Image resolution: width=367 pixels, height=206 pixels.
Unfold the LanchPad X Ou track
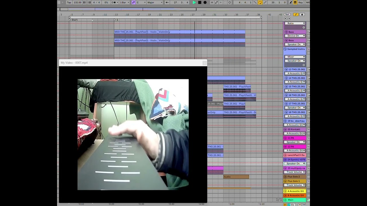point(285,155)
